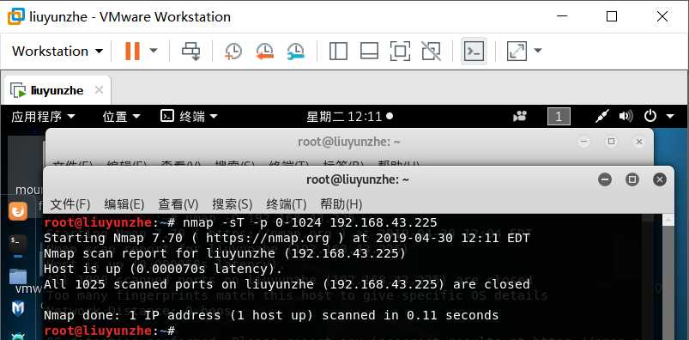The width and height of the screenshot is (689, 340).
Task: Pause the virtual machine
Action: click(132, 51)
